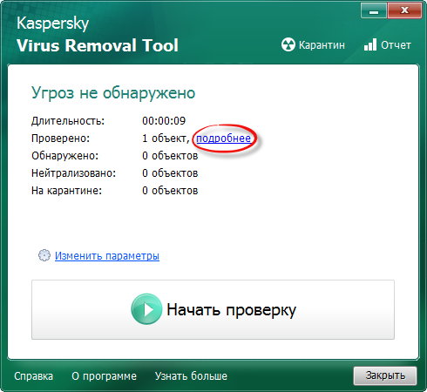427x392 pixels.
Task: Minimize the Kaspersky window
Action: 374,10
